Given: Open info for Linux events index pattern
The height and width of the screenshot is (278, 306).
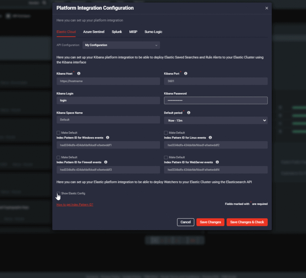Looking at the screenshot, I should 210,138.
